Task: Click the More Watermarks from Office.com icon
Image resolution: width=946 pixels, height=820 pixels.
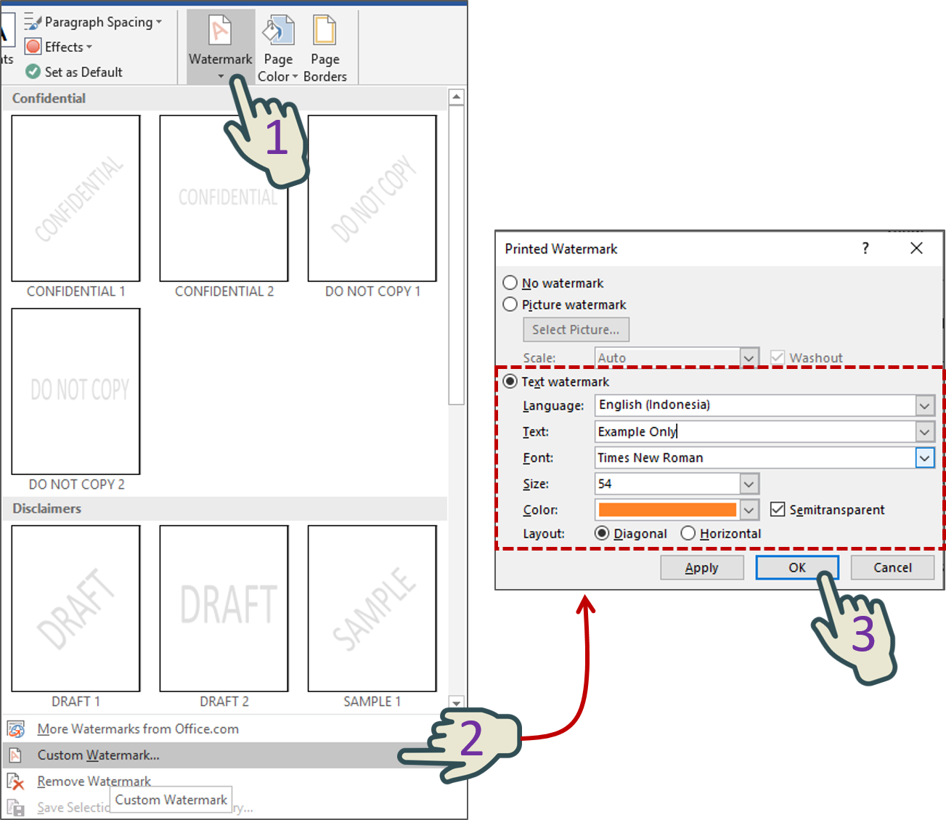Action: [16, 728]
